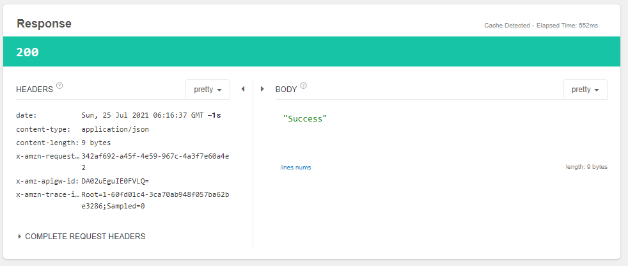The height and width of the screenshot is (266, 628).
Task: Click the application/json content-type value
Action: click(120, 129)
